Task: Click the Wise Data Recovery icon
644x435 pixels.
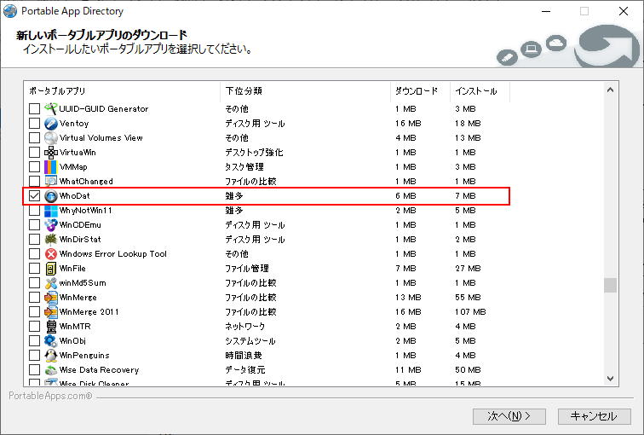Action: click(50, 370)
